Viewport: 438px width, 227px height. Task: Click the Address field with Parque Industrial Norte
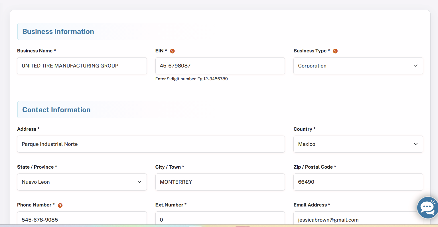coord(151,144)
